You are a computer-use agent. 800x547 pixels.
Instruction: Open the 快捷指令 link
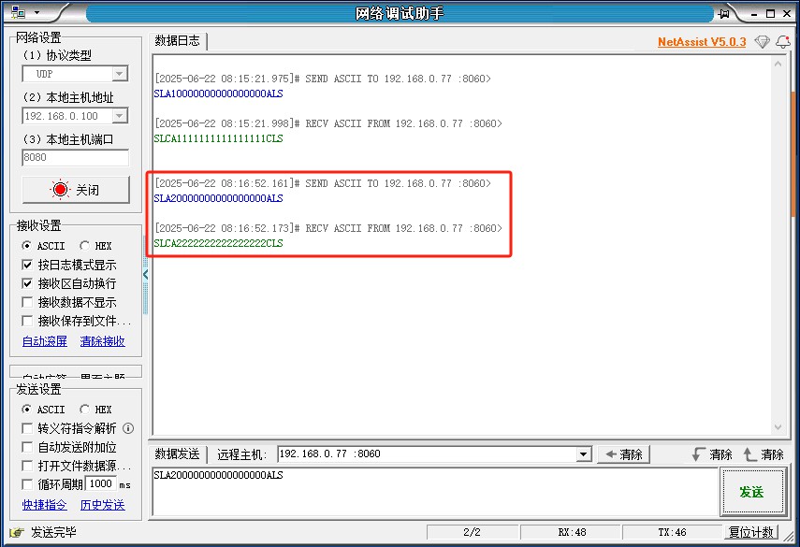pyautogui.click(x=45, y=505)
